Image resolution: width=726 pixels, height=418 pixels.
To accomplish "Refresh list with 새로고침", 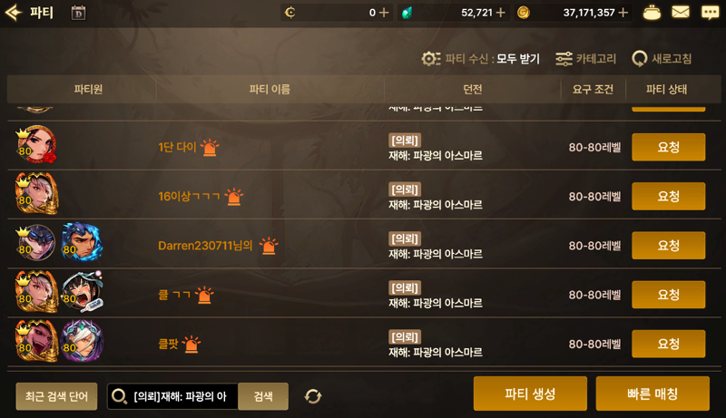I will click(x=662, y=59).
